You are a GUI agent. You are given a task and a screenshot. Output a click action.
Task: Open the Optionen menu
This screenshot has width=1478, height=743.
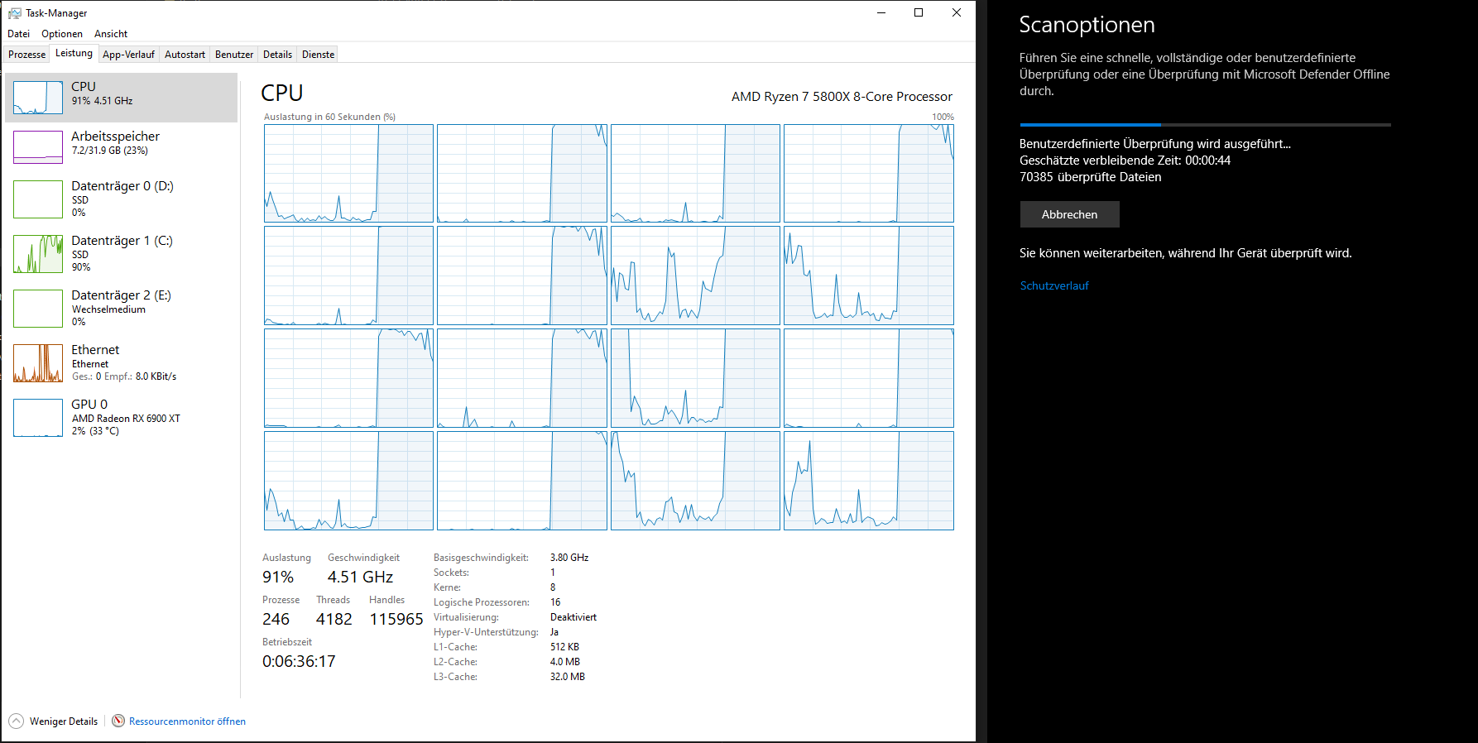pyautogui.click(x=62, y=34)
